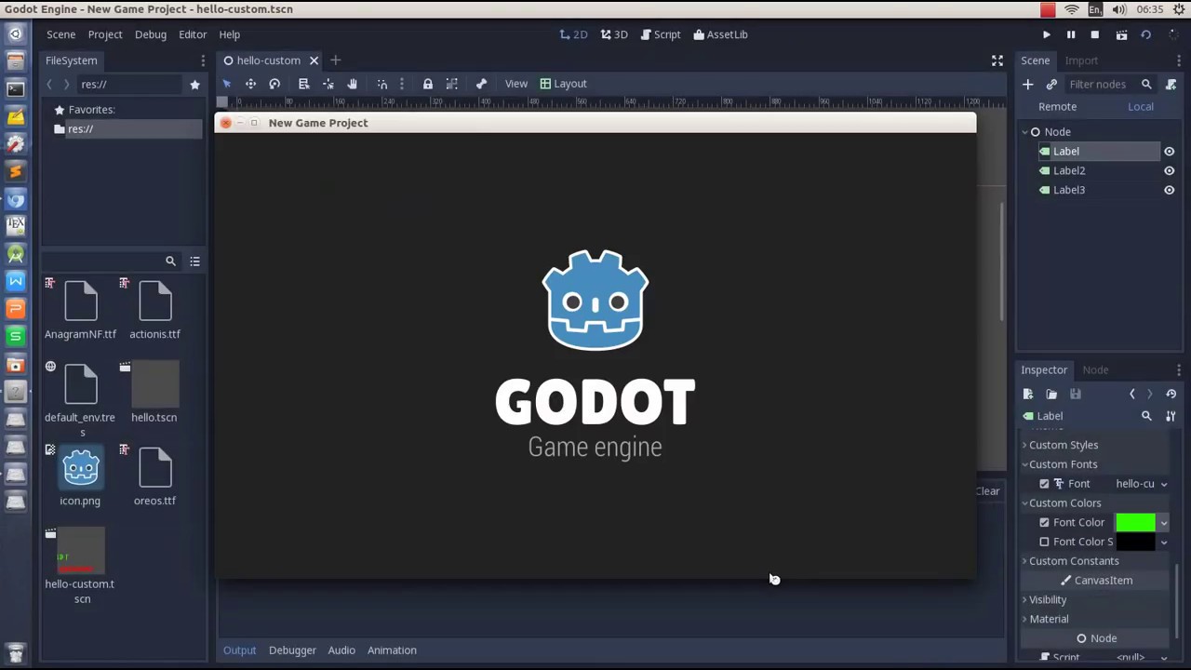Image resolution: width=1191 pixels, height=670 pixels.
Task: Open the Scene menu
Action: (x=60, y=34)
